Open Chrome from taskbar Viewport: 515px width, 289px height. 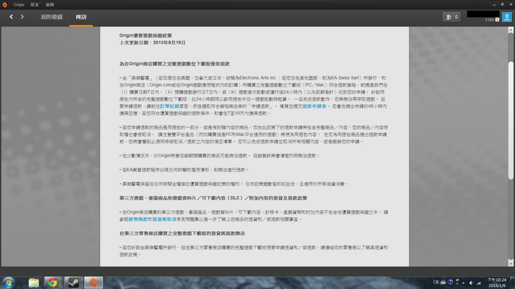(x=53, y=283)
